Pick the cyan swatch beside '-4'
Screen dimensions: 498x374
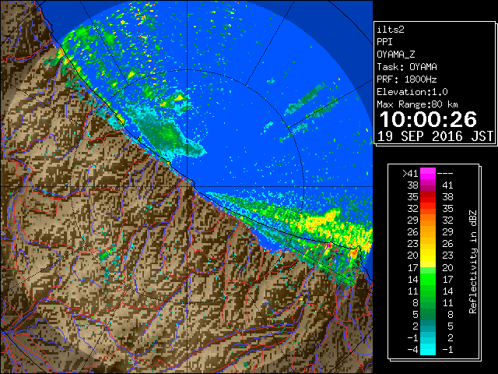pos(428,350)
